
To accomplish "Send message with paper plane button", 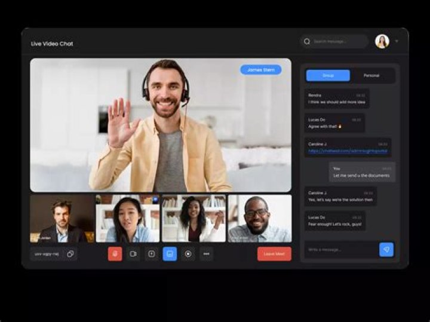I will [x=386, y=250].
